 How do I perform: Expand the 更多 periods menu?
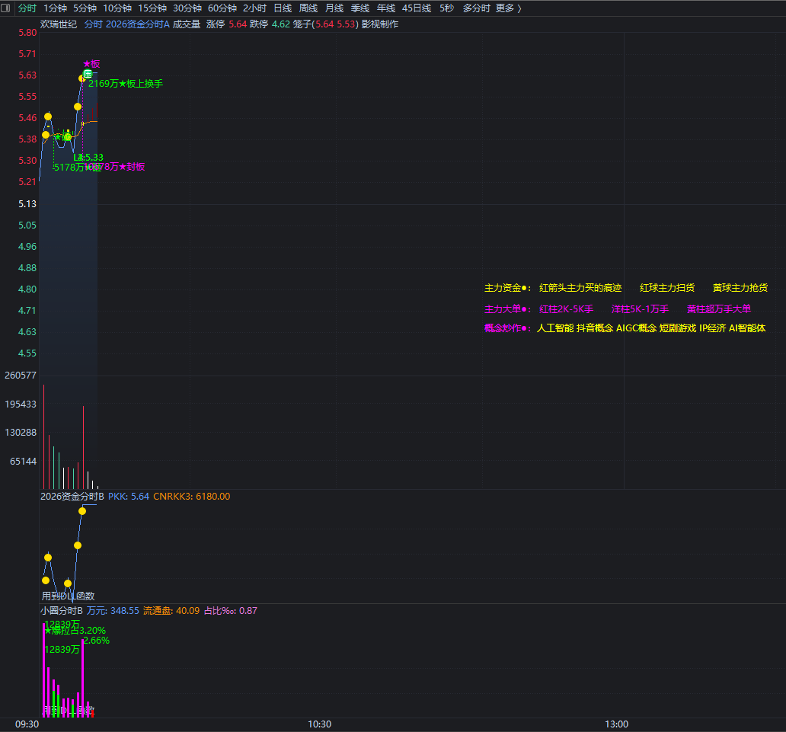(509, 8)
